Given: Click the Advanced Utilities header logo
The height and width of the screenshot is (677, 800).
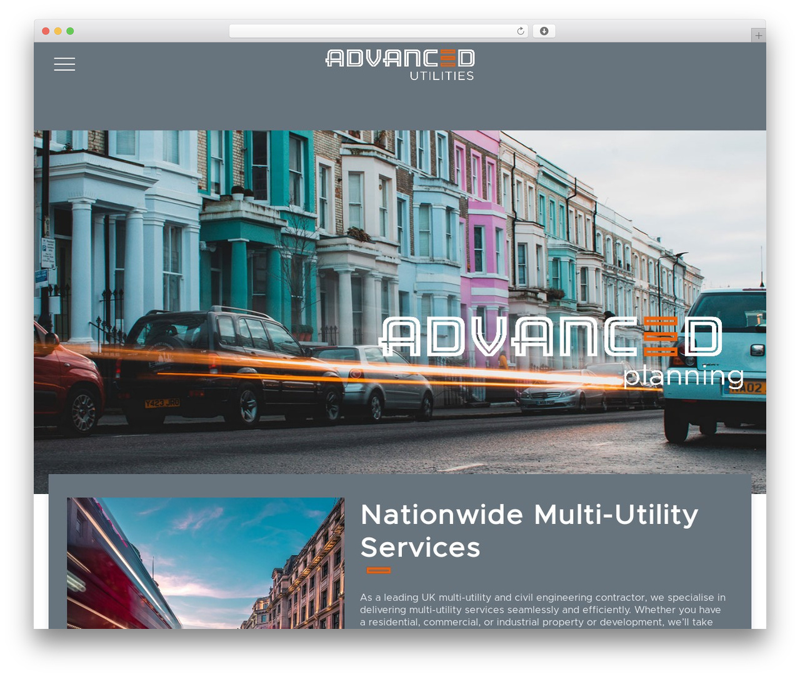Looking at the screenshot, I should pyautogui.click(x=400, y=66).
